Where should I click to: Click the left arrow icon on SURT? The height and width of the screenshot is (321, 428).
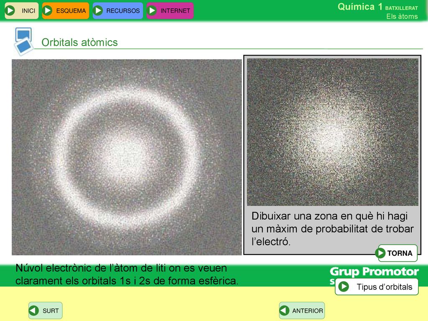coord(34,311)
